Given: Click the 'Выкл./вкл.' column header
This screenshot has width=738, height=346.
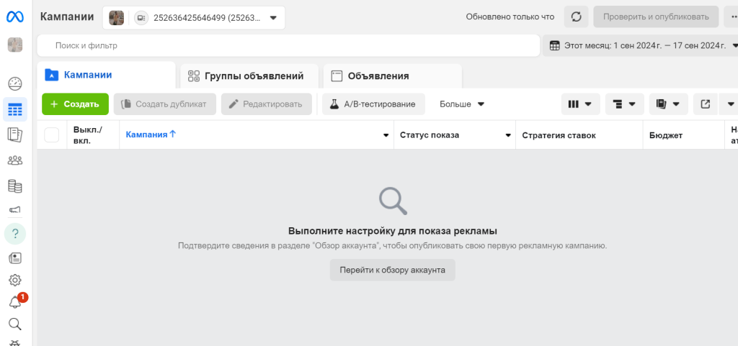Looking at the screenshot, I should 88,135.
